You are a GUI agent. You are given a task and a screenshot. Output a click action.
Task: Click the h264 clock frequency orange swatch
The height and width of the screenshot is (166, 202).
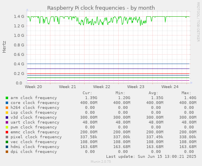pos(7,108)
